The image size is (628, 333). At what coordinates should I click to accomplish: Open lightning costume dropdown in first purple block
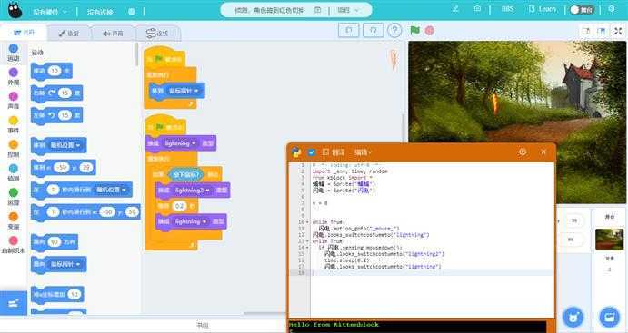coord(180,143)
